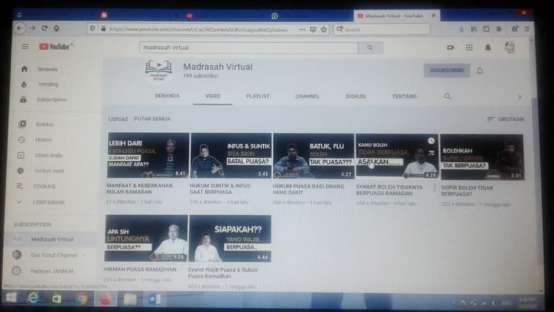The height and width of the screenshot is (312, 554).
Task: Open thumbnail of Manfaat & Keberkahan Bulan Ramadan
Action: coord(148,155)
